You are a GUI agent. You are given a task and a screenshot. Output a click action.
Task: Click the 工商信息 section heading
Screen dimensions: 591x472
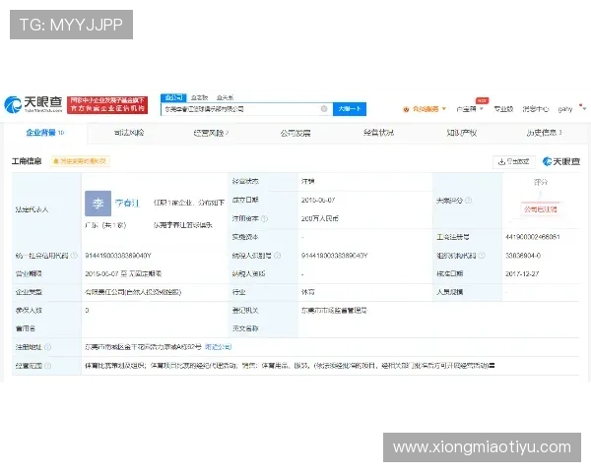[27, 161]
